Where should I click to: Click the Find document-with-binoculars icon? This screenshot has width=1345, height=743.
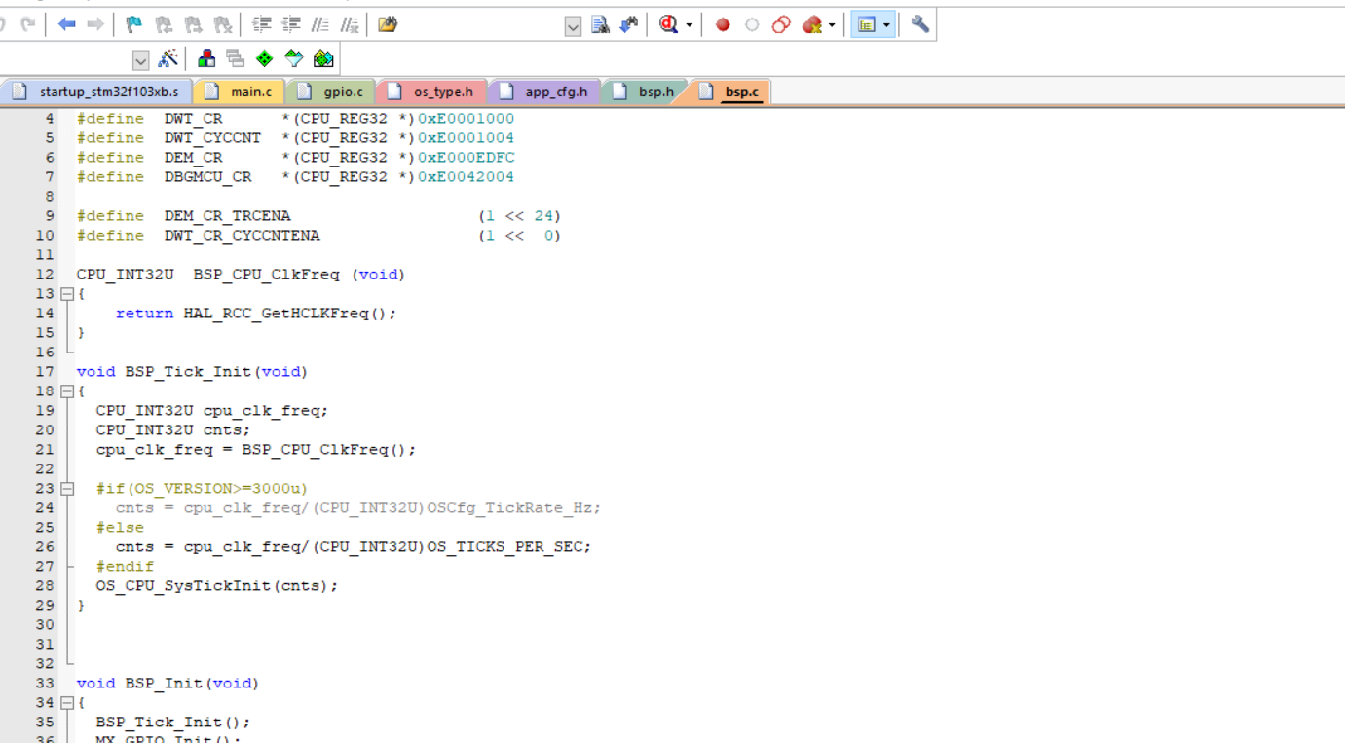point(600,24)
